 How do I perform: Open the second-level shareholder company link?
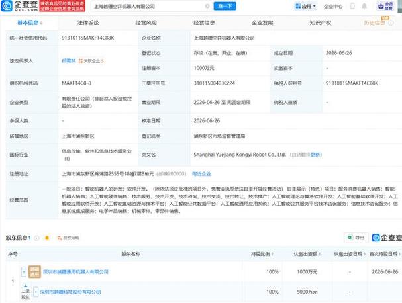[70, 292]
